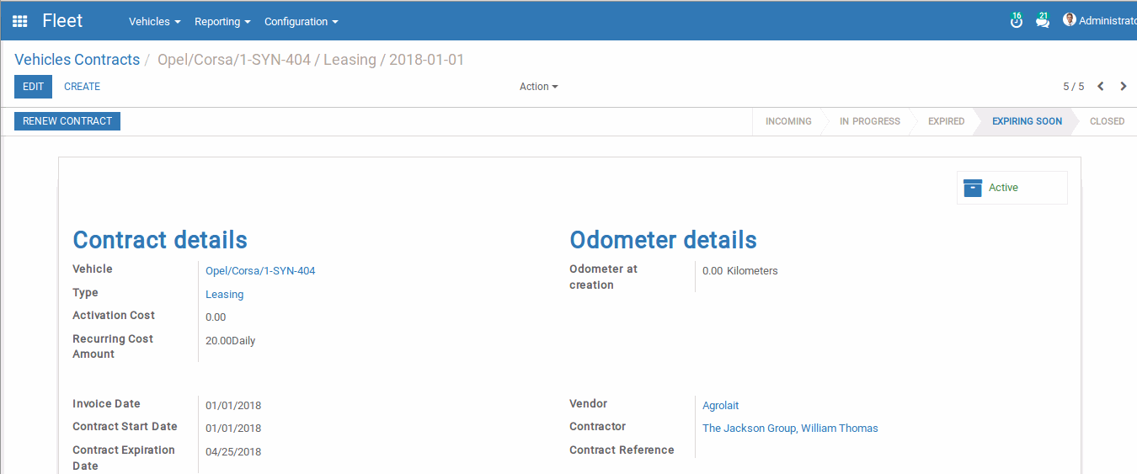Open the activities clock icon with badge 16
1137x474 pixels.
point(1017,21)
